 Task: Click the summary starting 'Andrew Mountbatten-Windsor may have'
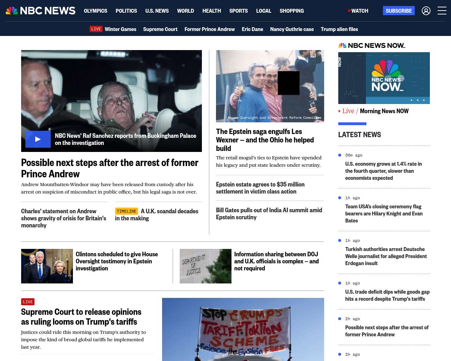tap(109, 188)
